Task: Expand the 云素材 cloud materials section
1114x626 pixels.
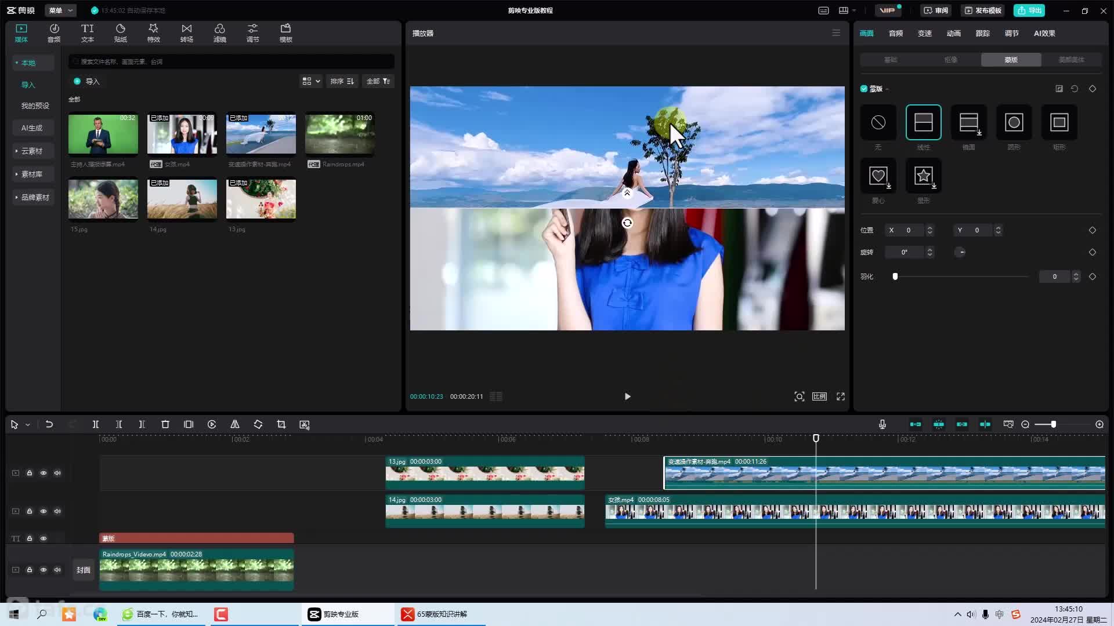Action: 17,151
